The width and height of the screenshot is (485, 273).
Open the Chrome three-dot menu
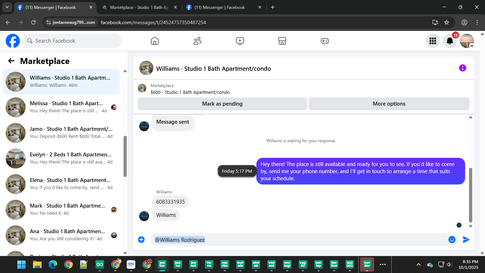(x=477, y=22)
